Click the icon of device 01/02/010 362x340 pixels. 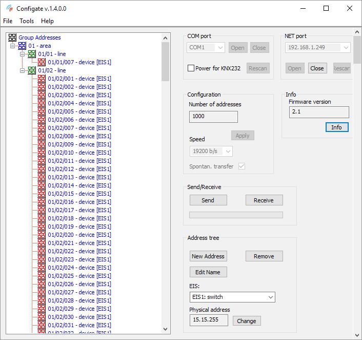click(x=42, y=153)
